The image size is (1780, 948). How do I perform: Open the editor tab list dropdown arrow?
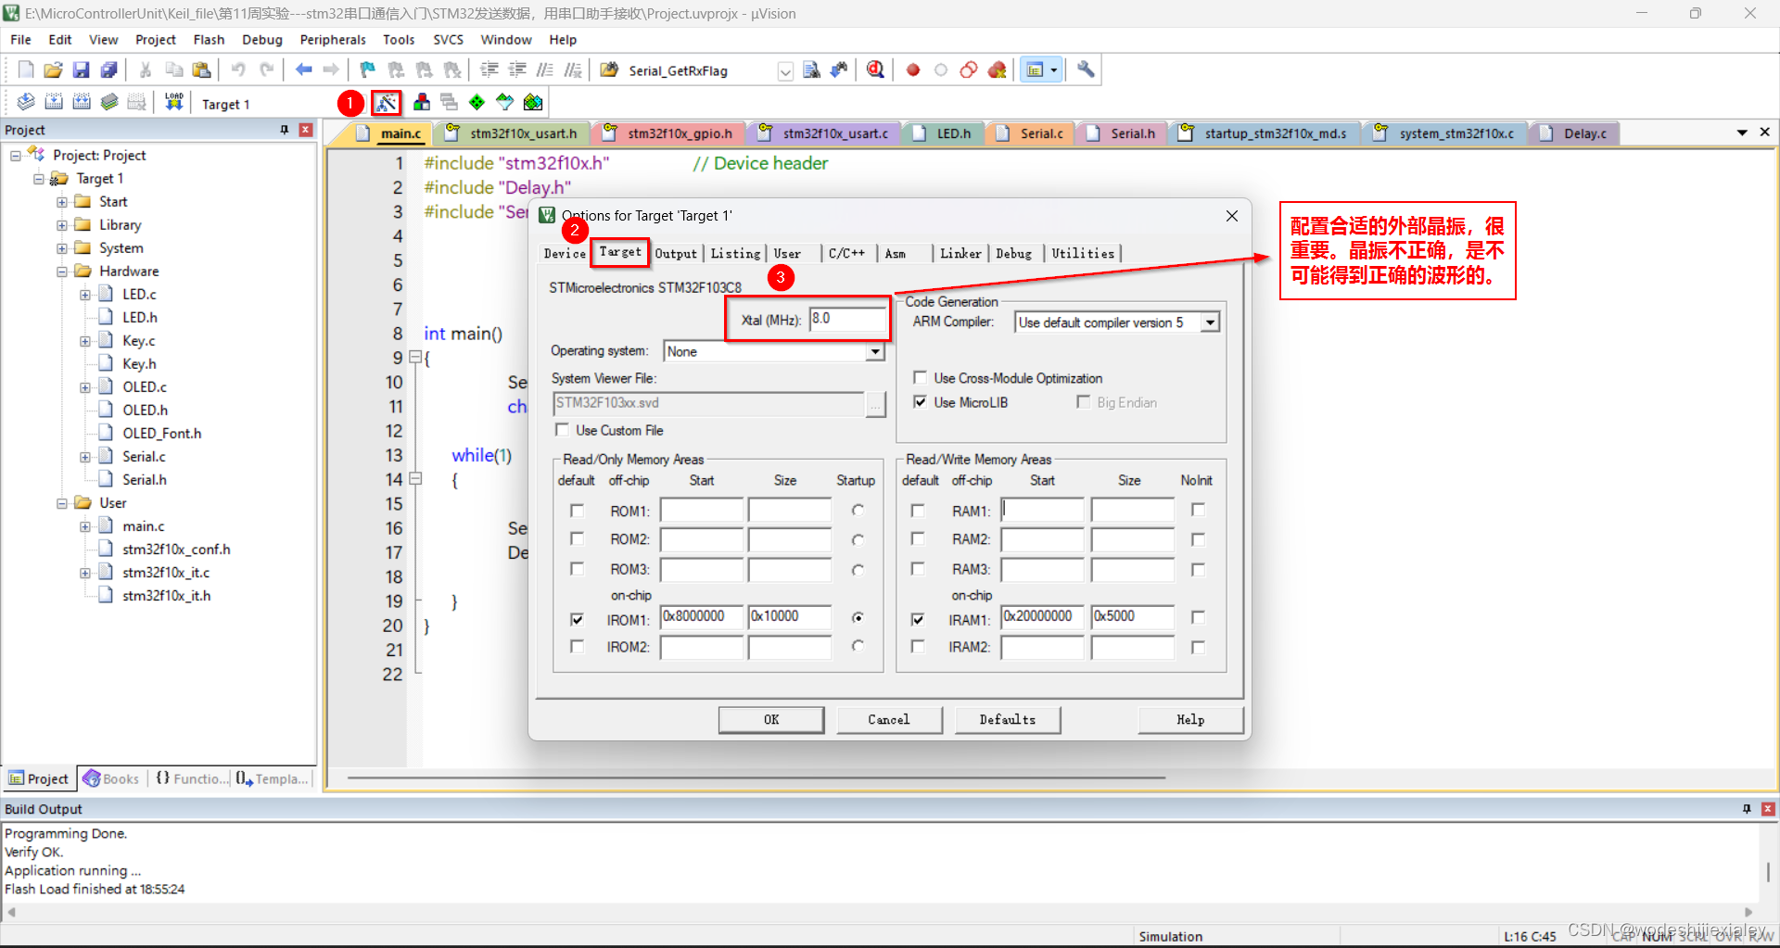click(x=1742, y=133)
